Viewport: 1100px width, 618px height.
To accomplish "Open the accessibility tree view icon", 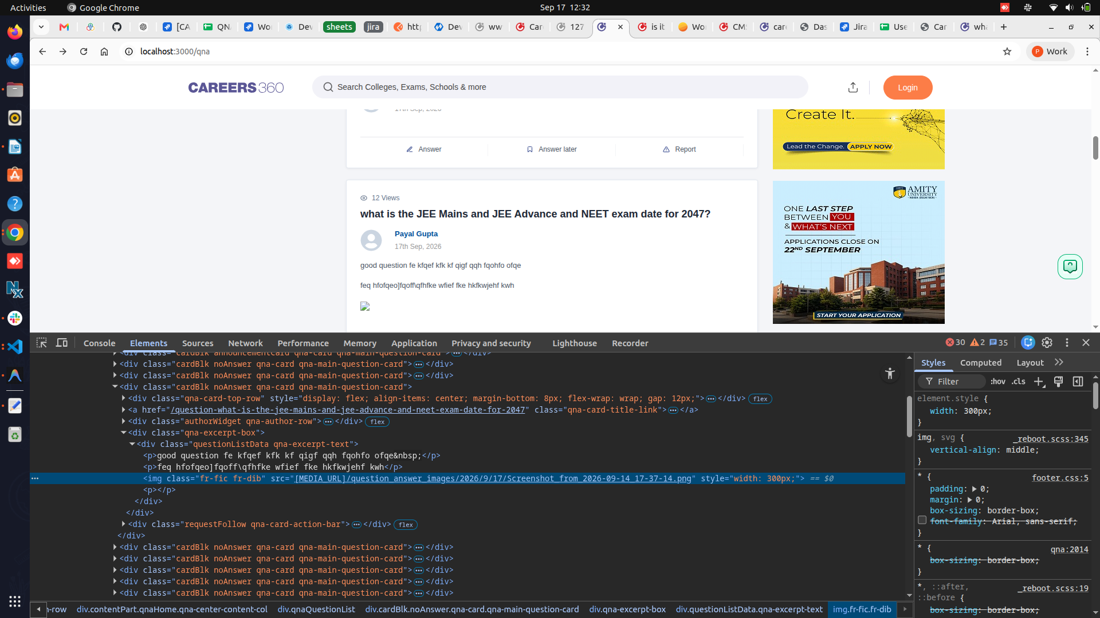I will [890, 374].
